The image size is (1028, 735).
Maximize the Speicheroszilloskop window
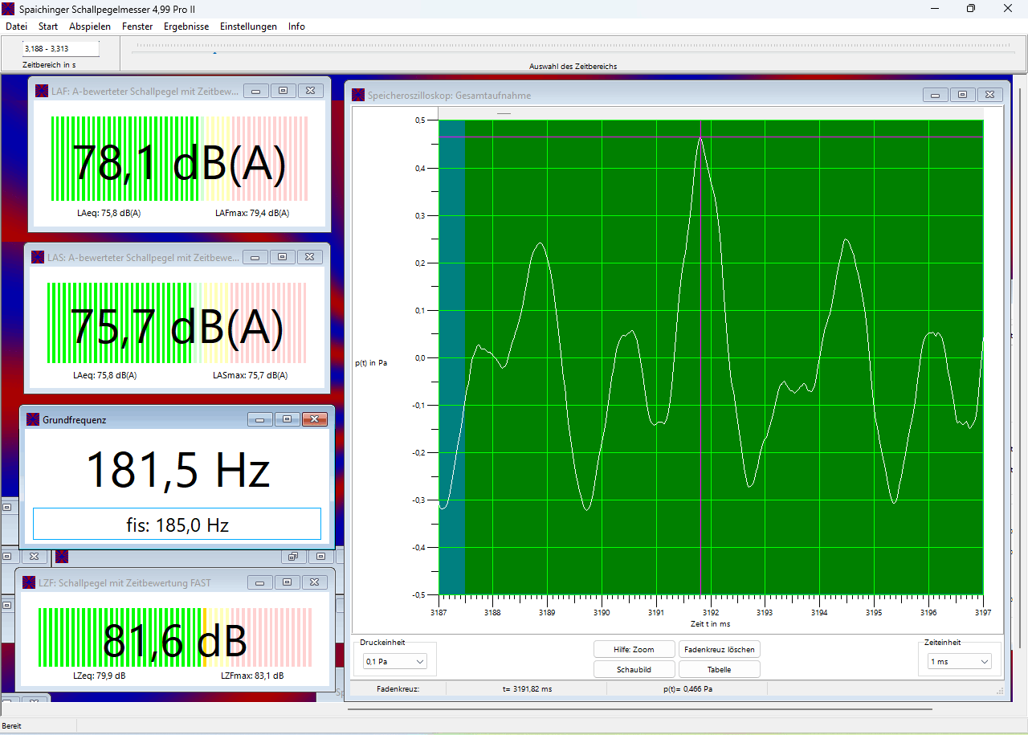tap(963, 95)
